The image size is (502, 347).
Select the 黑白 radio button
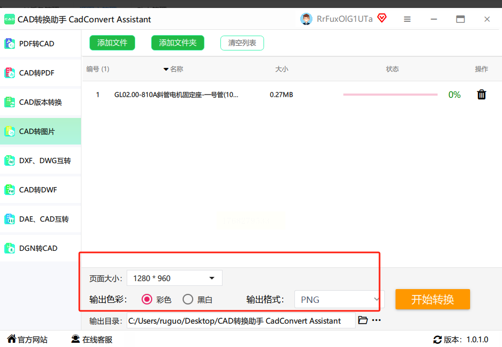click(188, 299)
